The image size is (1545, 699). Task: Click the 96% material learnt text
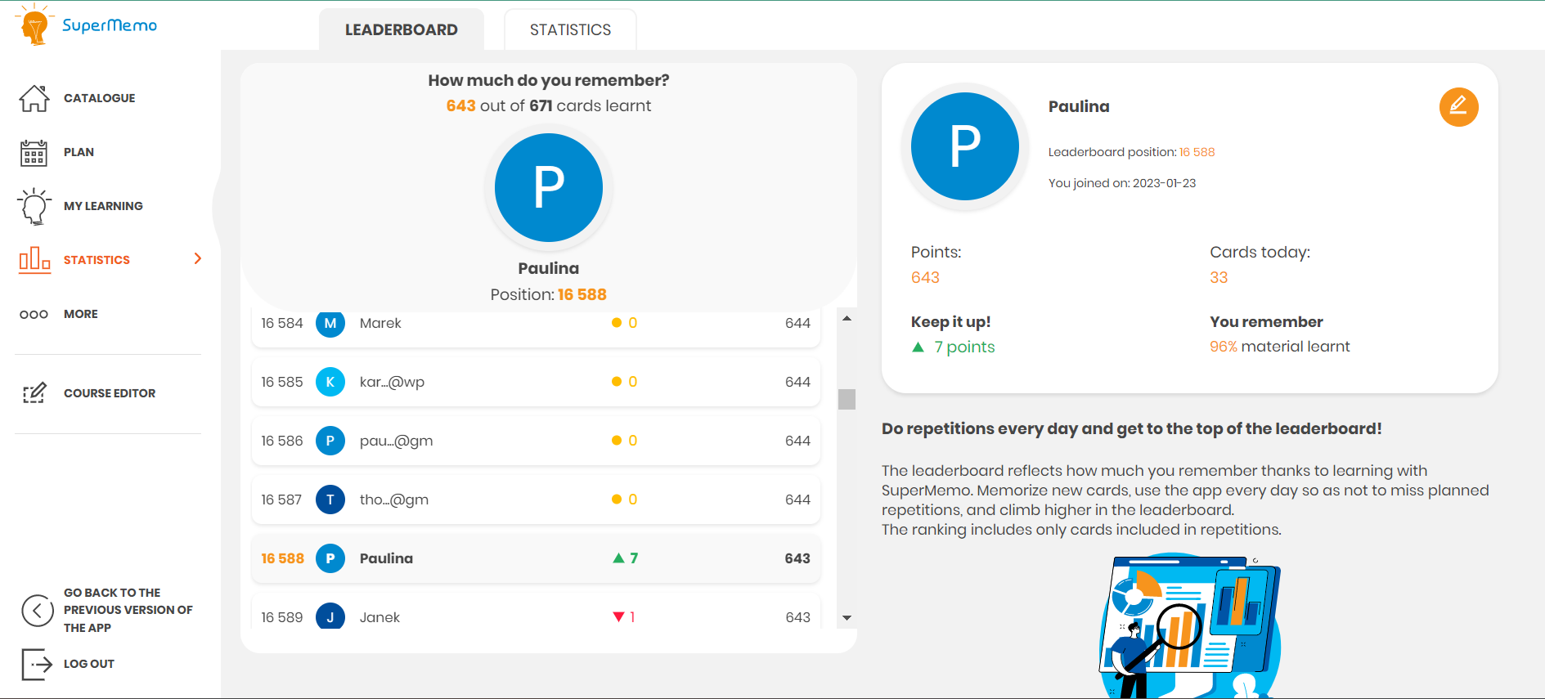click(1280, 347)
